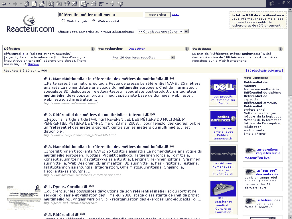Click the Print icon in toolbar

(x=93, y=4)
